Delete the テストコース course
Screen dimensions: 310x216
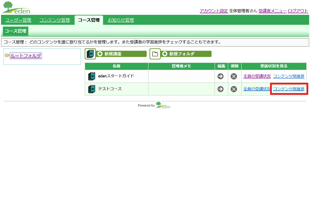(234, 89)
